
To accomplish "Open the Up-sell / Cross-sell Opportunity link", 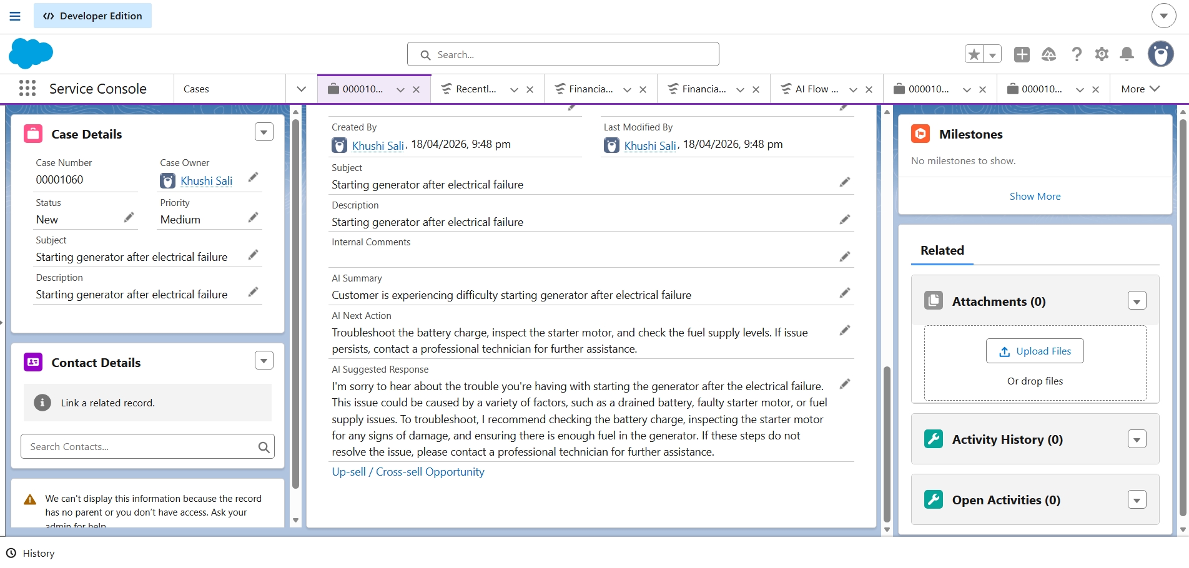I will (408, 472).
